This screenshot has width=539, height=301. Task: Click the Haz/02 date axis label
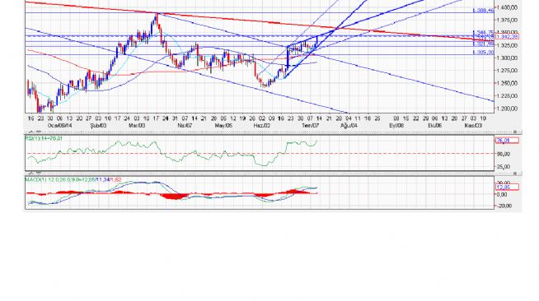tap(262, 126)
